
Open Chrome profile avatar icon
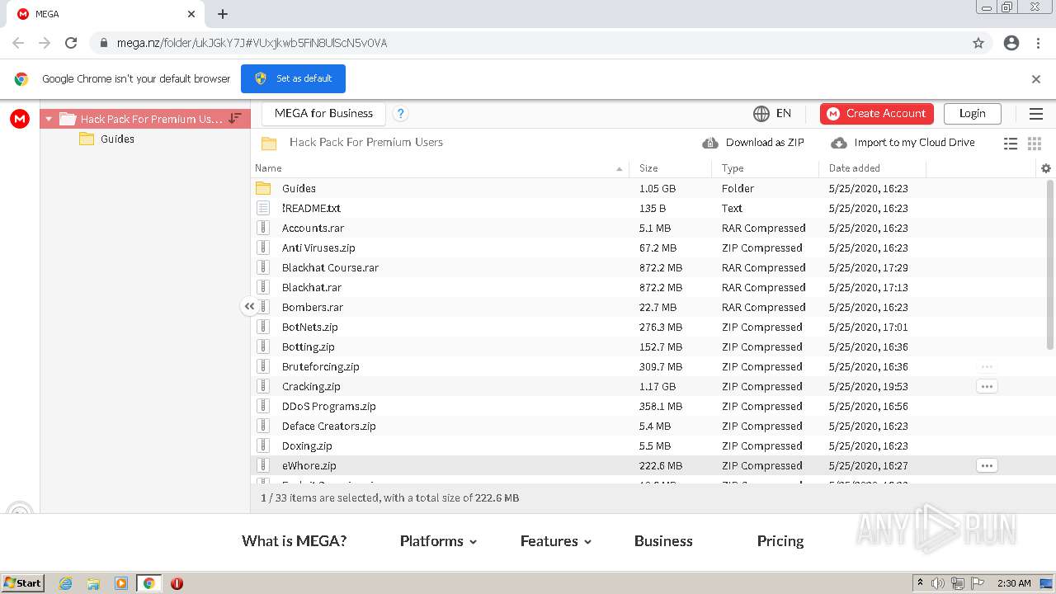[1011, 43]
